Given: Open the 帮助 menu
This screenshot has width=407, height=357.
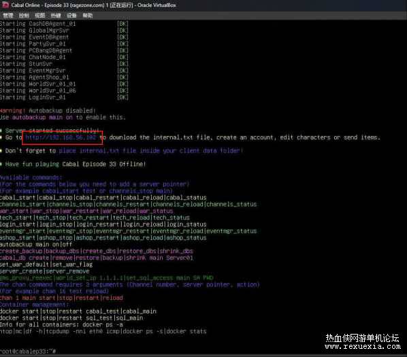Looking at the screenshot, I should 88,16.
